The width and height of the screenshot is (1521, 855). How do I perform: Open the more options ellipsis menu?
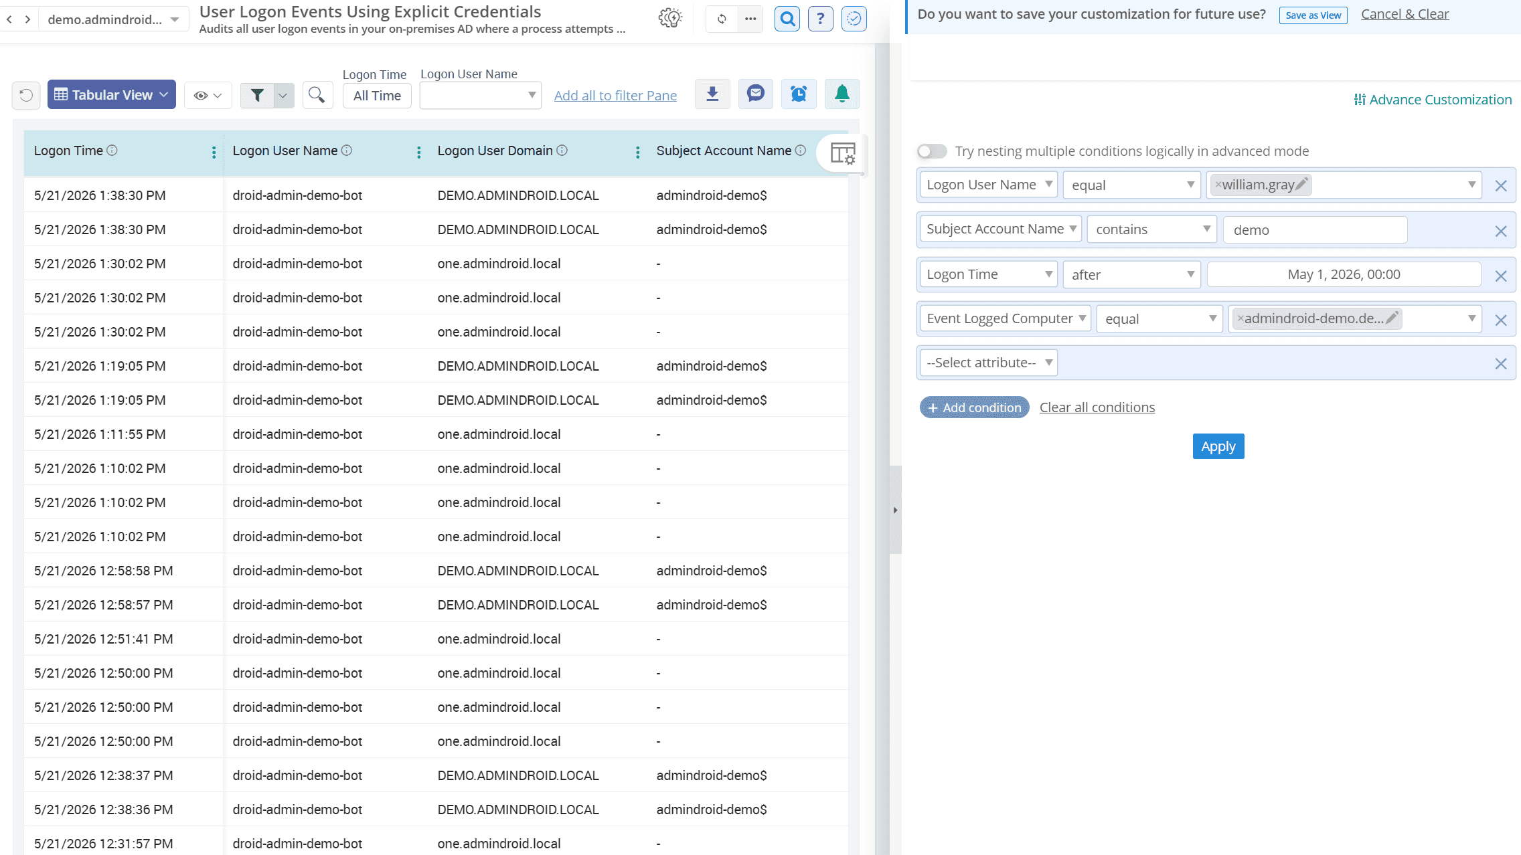point(750,19)
